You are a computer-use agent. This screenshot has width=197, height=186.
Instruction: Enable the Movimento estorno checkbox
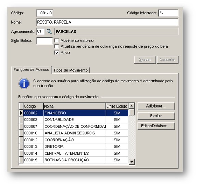pyautogui.click(x=57, y=41)
